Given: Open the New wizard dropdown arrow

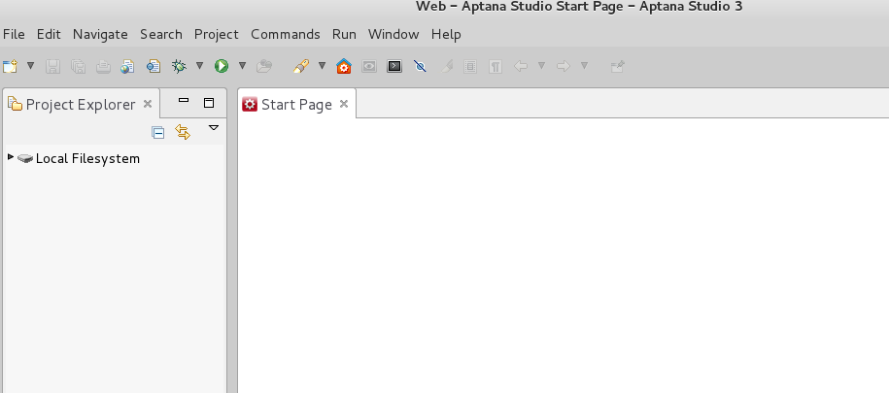Looking at the screenshot, I should pos(31,66).
